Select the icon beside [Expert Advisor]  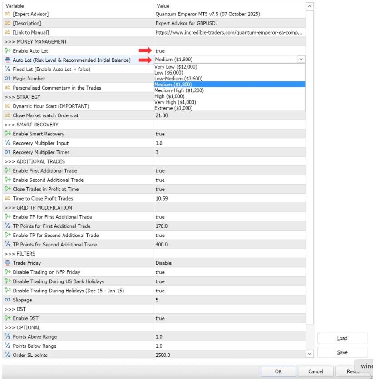point(8,14)
